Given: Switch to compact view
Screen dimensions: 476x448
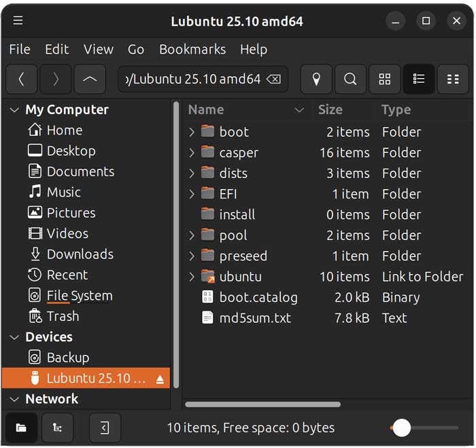Looking at the screenshot, I should click(x=453, y=80).
